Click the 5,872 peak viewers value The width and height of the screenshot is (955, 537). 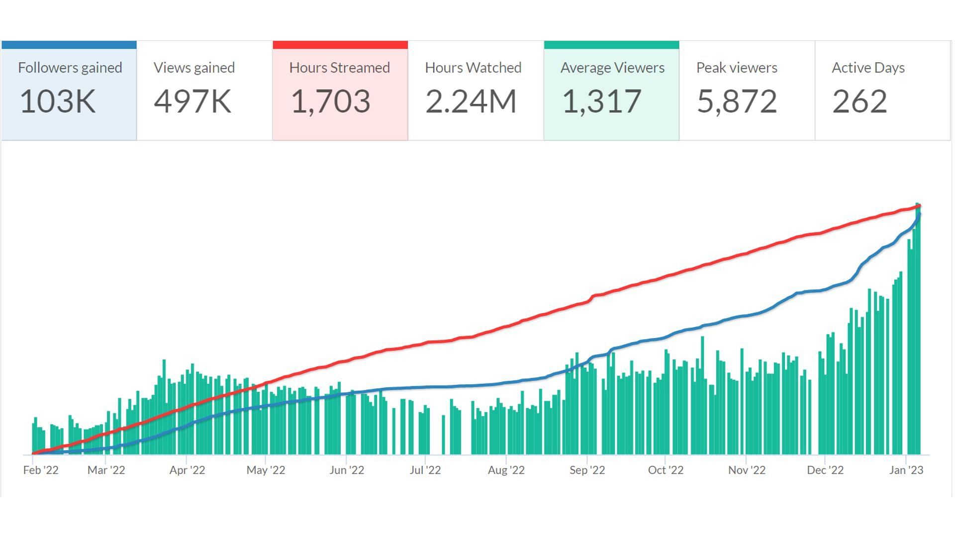tap(737, 101)
